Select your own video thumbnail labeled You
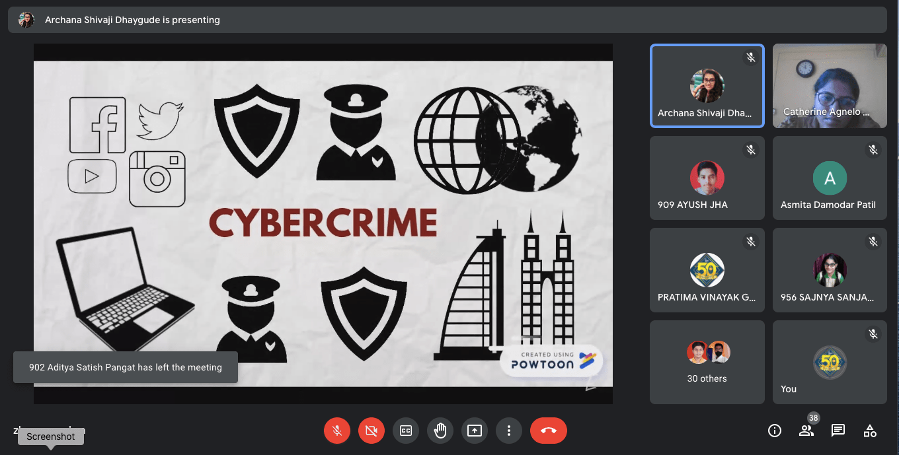The image size is (899, 455). click(830, 362)
